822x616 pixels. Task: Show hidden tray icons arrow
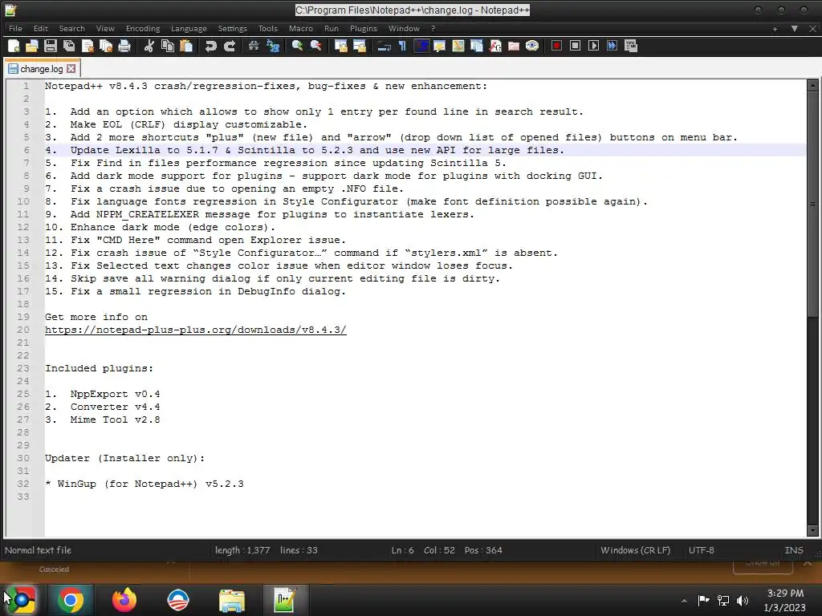(684, 601)
